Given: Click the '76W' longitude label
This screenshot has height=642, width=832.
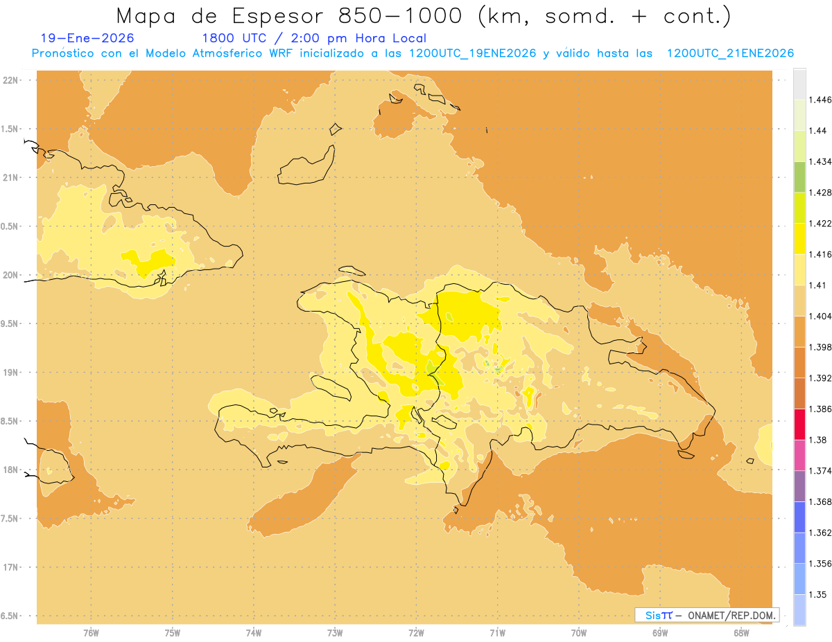Looking at the screenshot, I should point(91,632).
